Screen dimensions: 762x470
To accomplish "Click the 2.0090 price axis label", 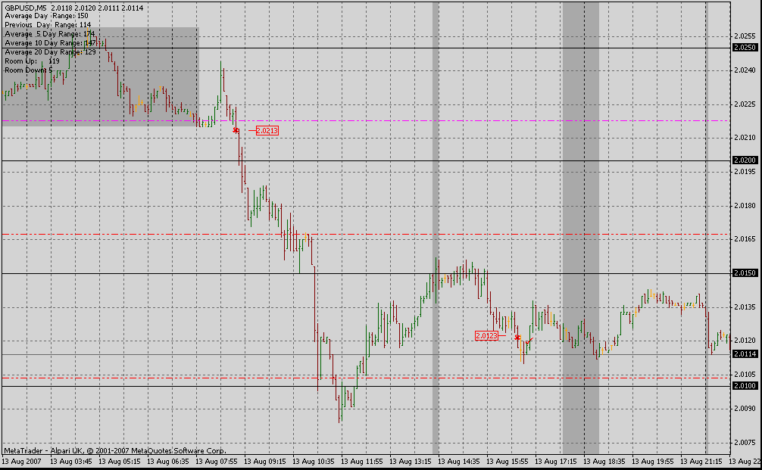I will tap(745, 409).
